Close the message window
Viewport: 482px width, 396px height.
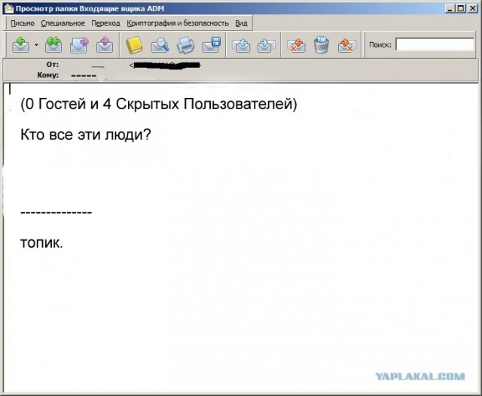(x=472, y=8)
